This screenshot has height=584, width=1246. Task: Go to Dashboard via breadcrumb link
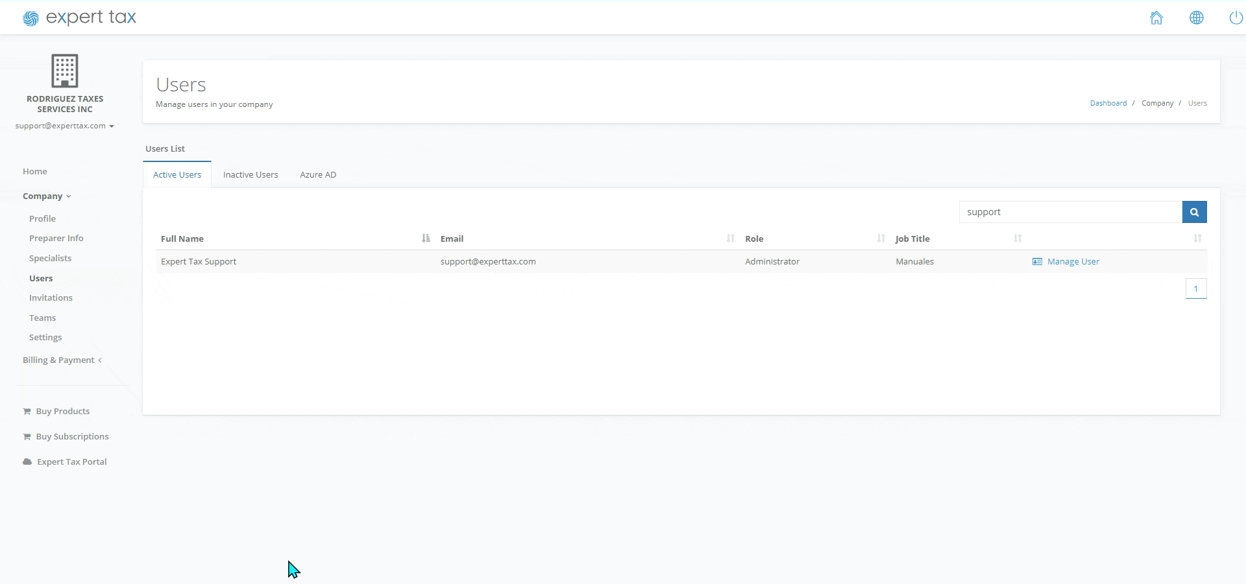click(1108, 103)
